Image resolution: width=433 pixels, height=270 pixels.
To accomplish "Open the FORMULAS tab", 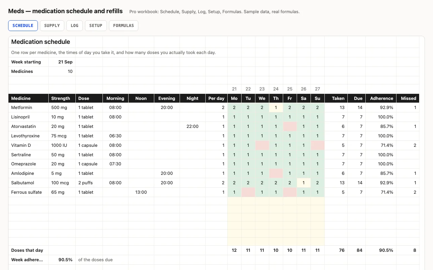I will [123, 26].
